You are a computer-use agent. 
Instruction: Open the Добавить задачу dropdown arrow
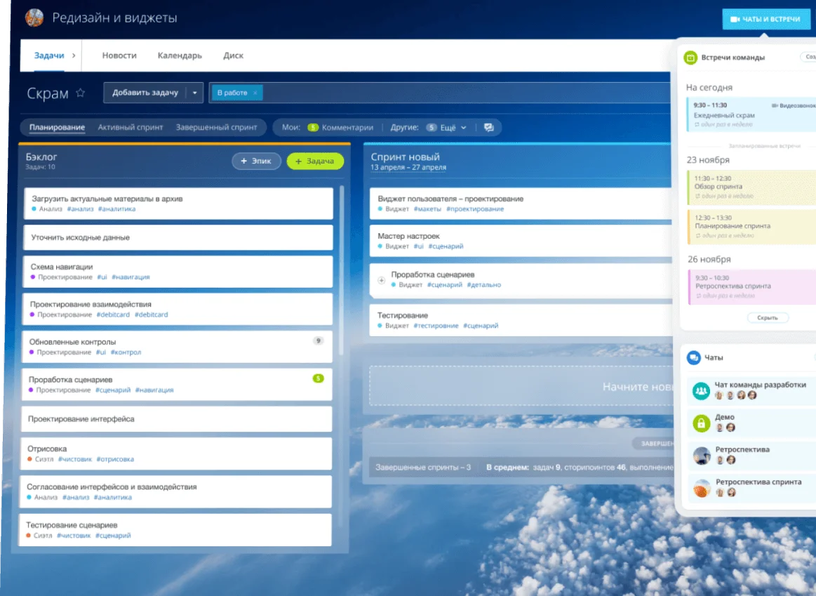click(194, 93)
